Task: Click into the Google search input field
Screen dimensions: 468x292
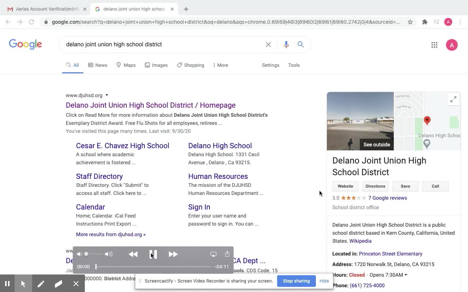Action: [x=163, y=45]
